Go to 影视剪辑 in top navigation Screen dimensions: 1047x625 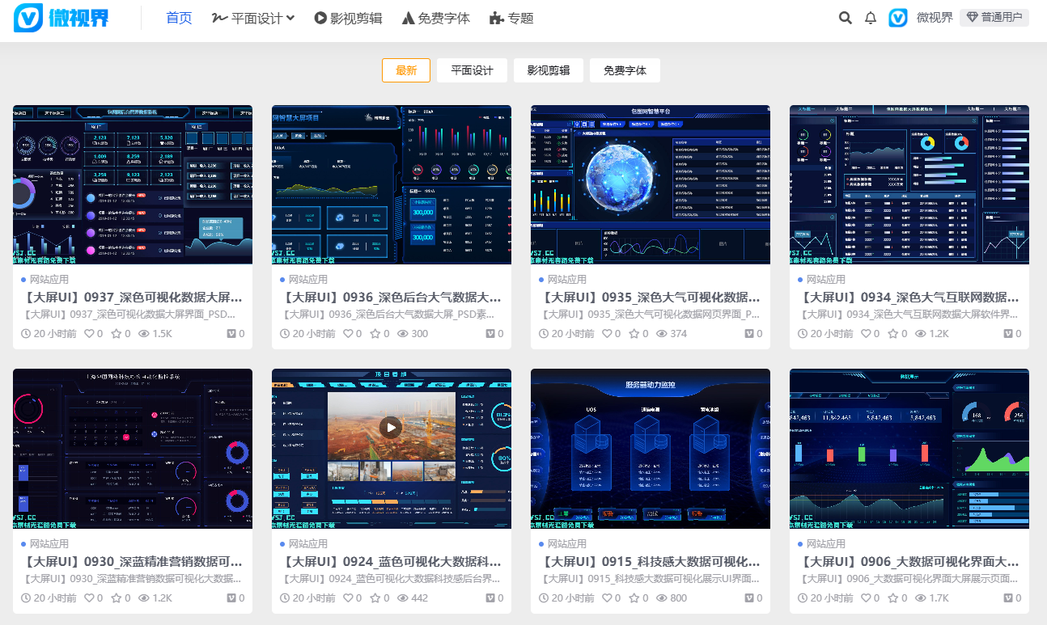click(348, 18)
